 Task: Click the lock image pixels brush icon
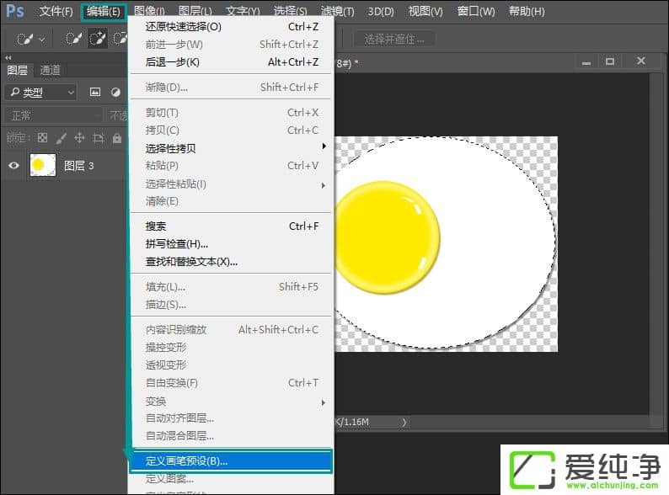pos(61,138)
